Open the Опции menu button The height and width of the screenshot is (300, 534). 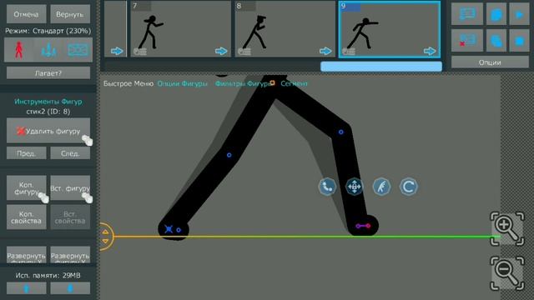490,62
